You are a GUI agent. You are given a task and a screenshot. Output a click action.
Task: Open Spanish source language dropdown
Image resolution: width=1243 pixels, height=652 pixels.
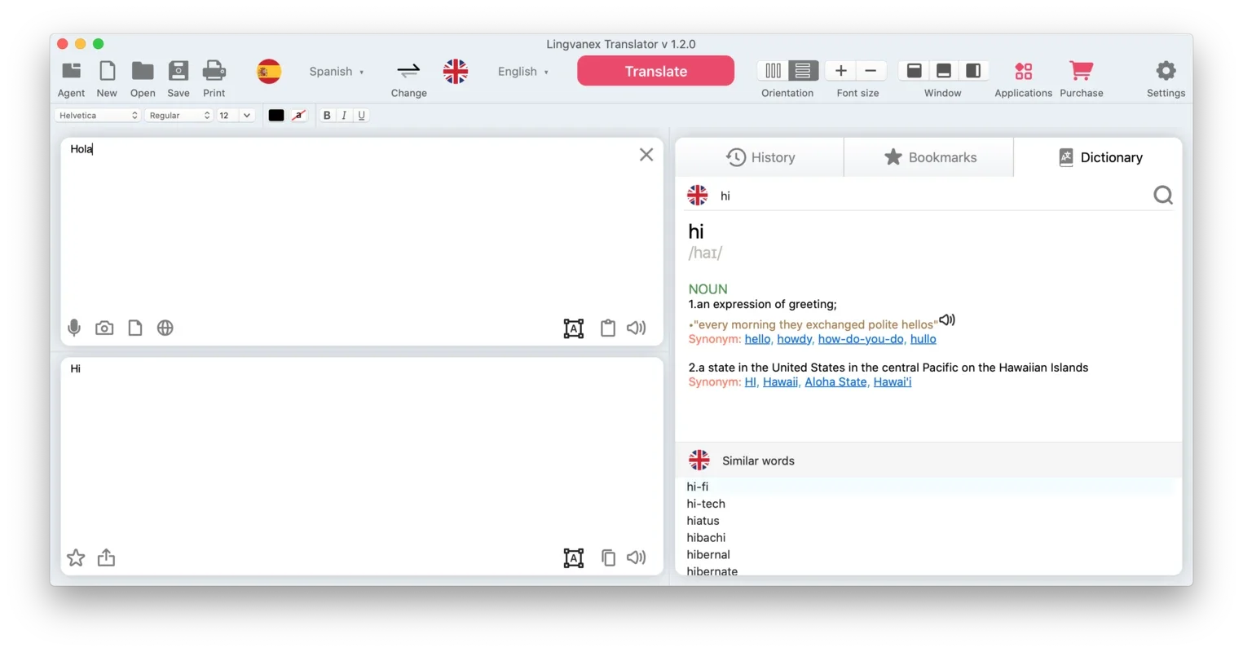coord(337,72)
